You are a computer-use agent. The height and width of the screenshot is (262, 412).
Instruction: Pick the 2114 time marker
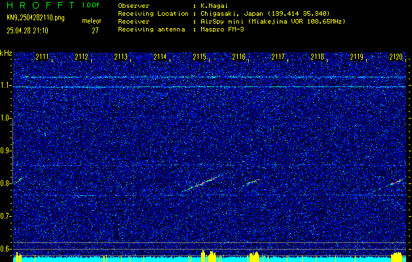[x=160, y=57]
